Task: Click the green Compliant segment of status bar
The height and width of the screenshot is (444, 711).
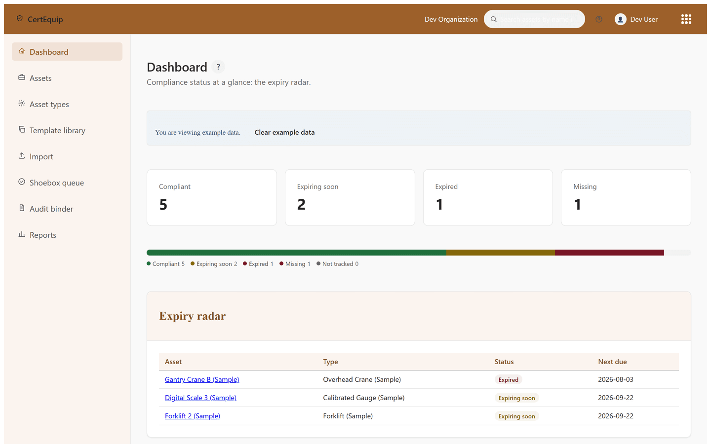Action: pos(296,253)
